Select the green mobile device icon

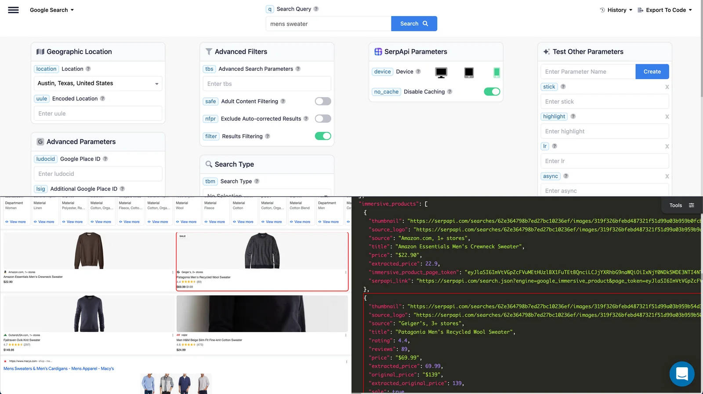click(x=496, y=73)
